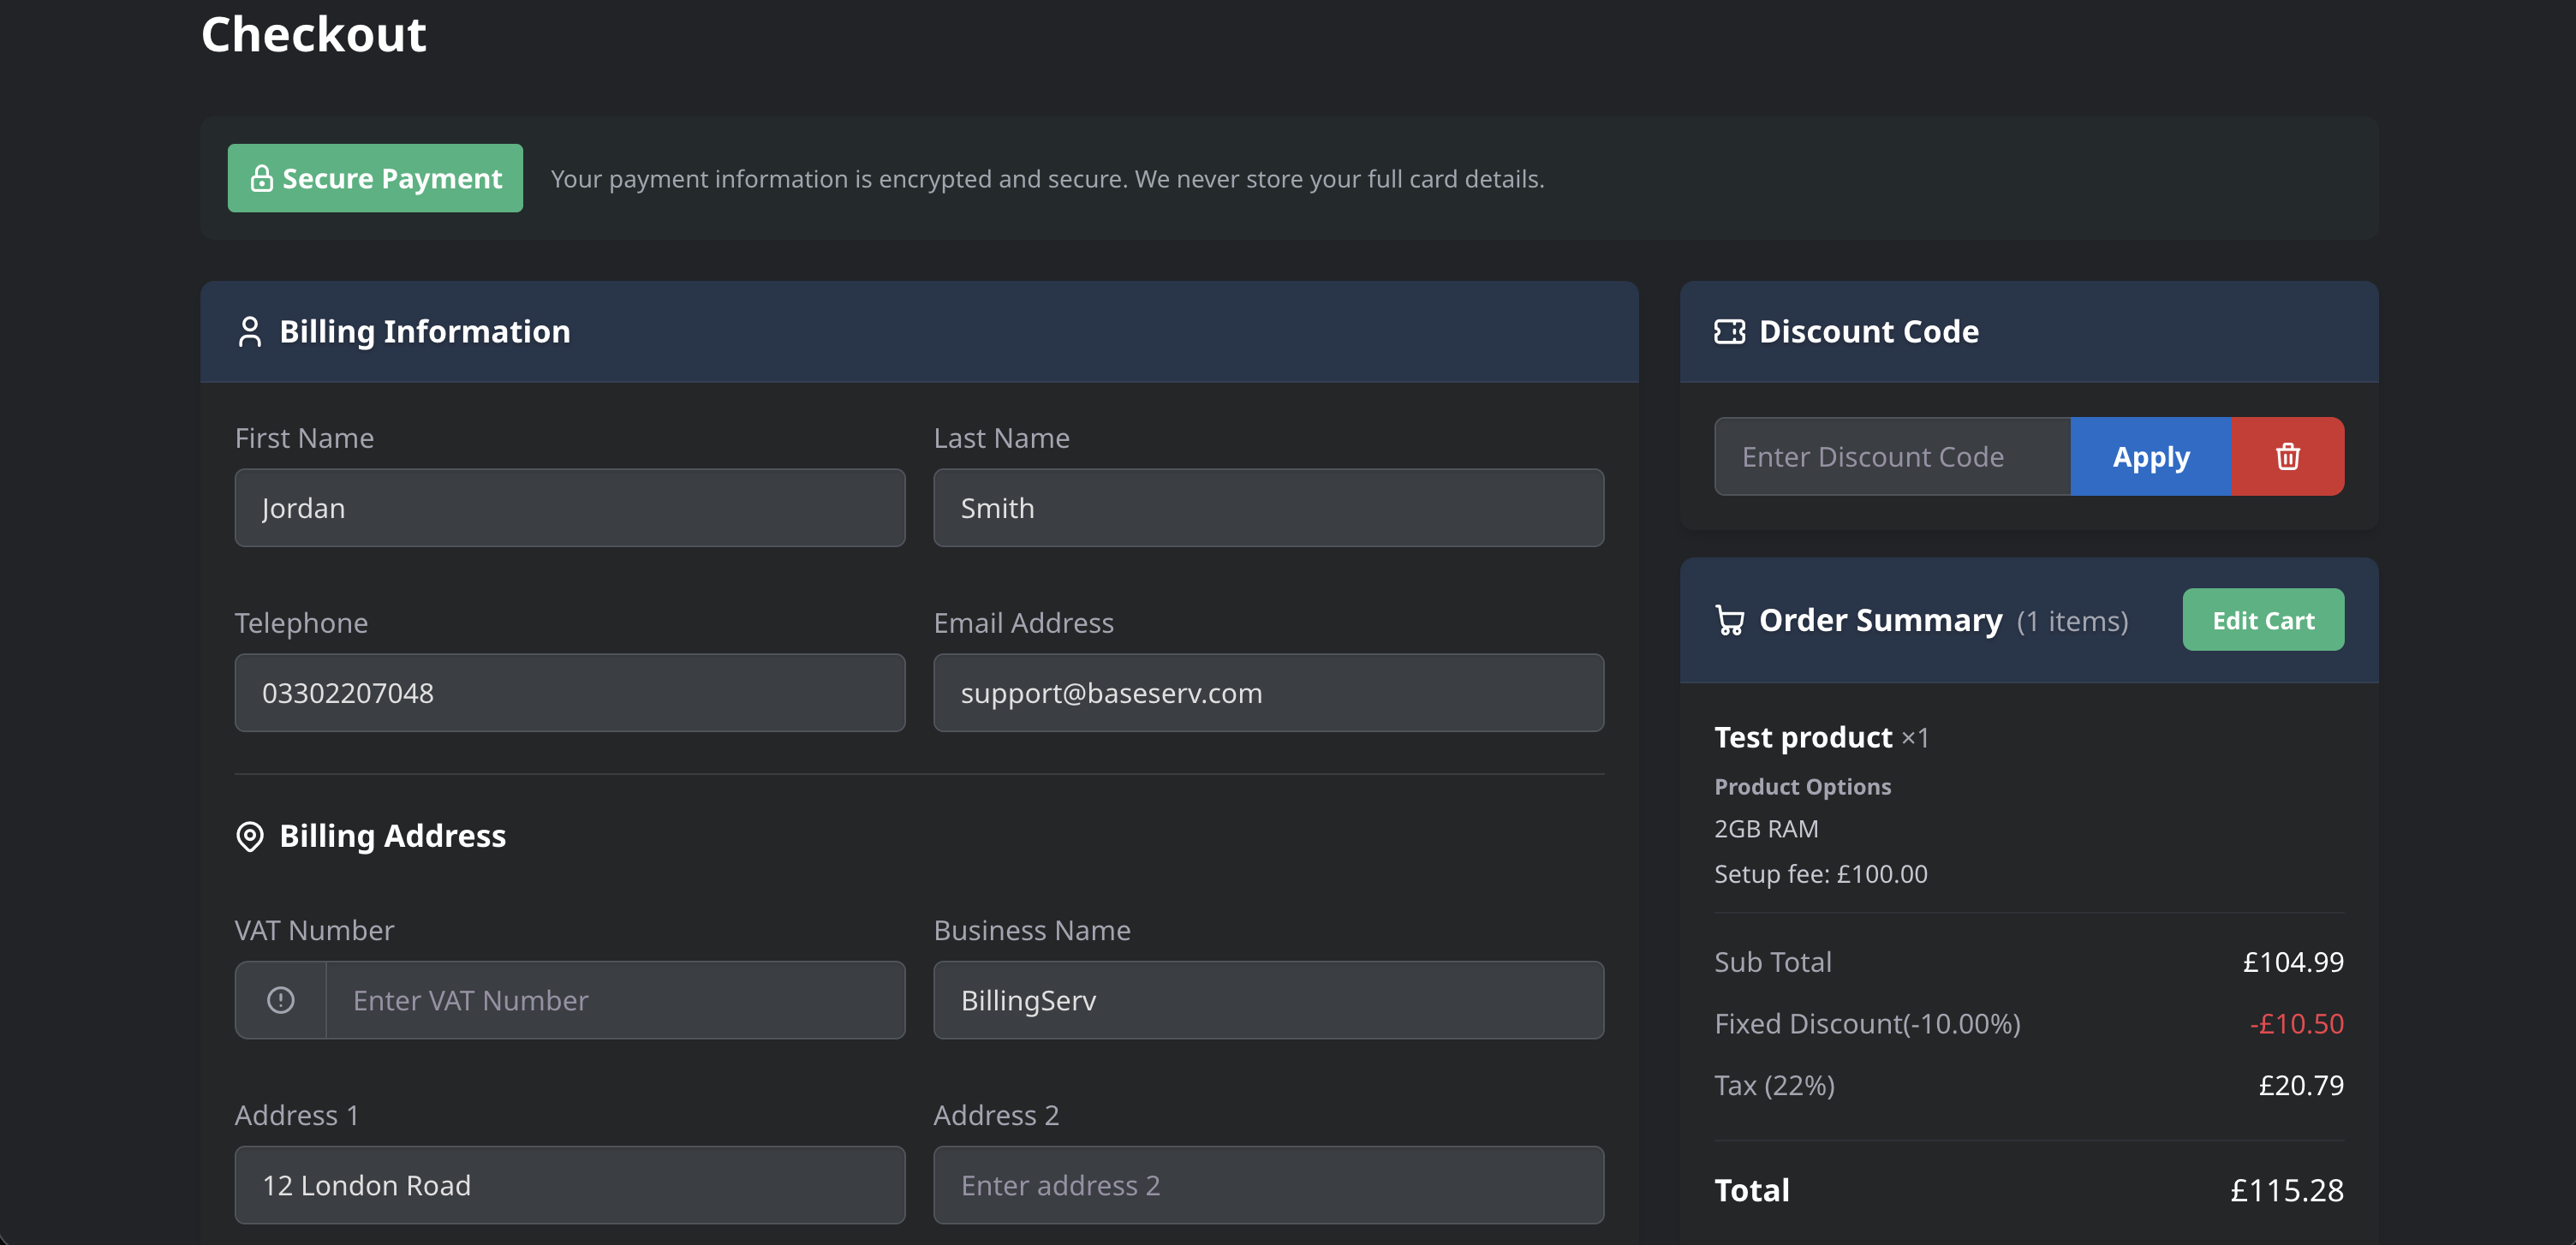The image size is (2576, 1245).
Task: Open Edit Cart from order summary
Action: pyautogui.click(x=2262, y=621)
